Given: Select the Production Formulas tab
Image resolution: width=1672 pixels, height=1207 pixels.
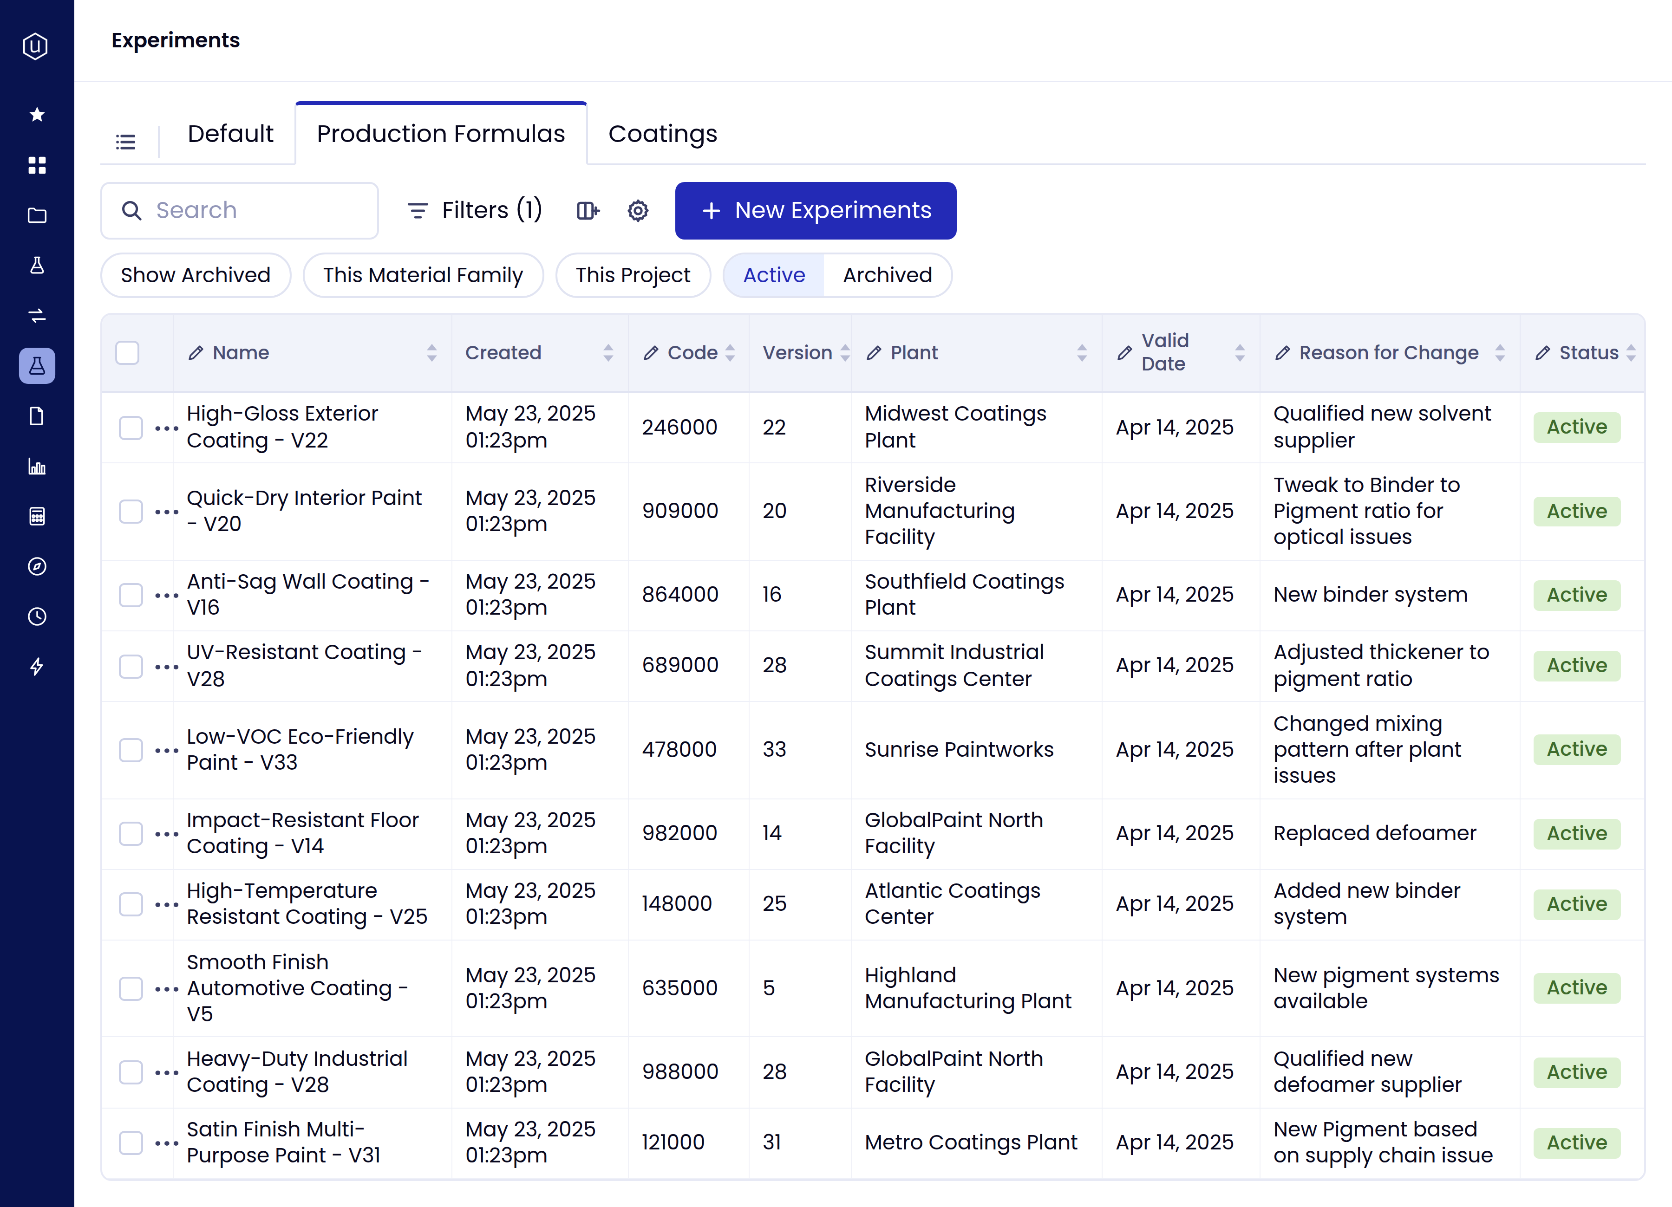Looking at the screenshot, I should click(x=441, y=134).
